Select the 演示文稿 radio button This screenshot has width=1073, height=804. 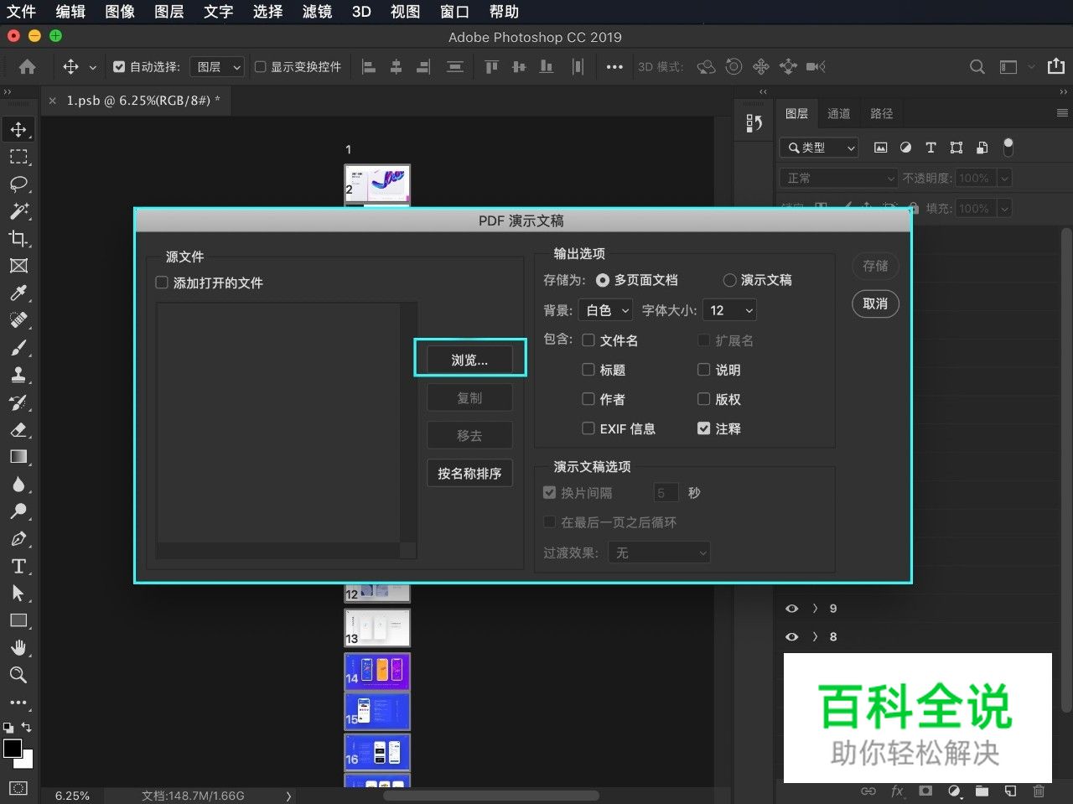coord(728,280)
